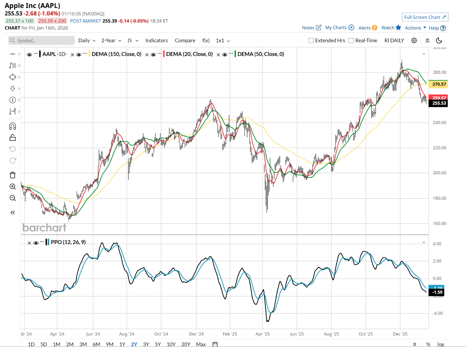Screen dimensions: 466x347
Task: Enable the Real-Time checkbox
Action: 351,40
